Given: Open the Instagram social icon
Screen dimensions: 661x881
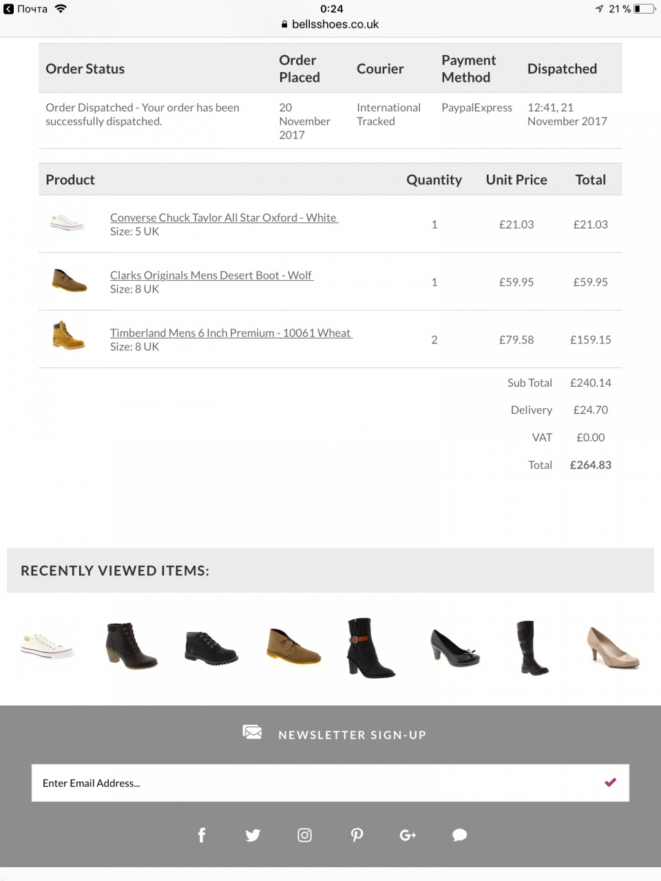Looking at the screenshot, I should coord(304,835).
